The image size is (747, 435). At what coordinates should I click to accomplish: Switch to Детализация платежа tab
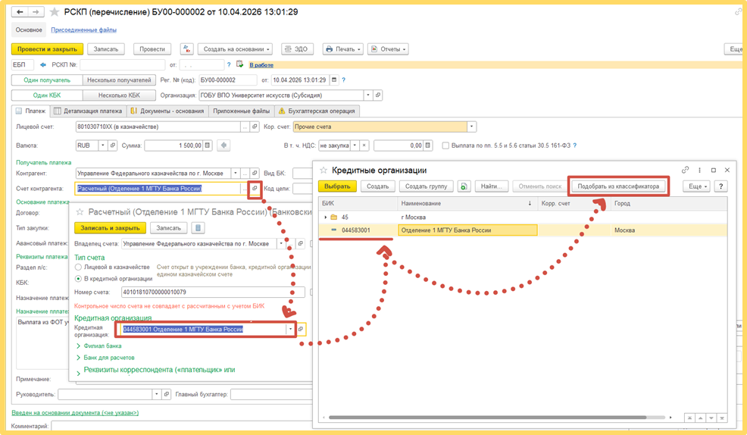coord(88,111)
